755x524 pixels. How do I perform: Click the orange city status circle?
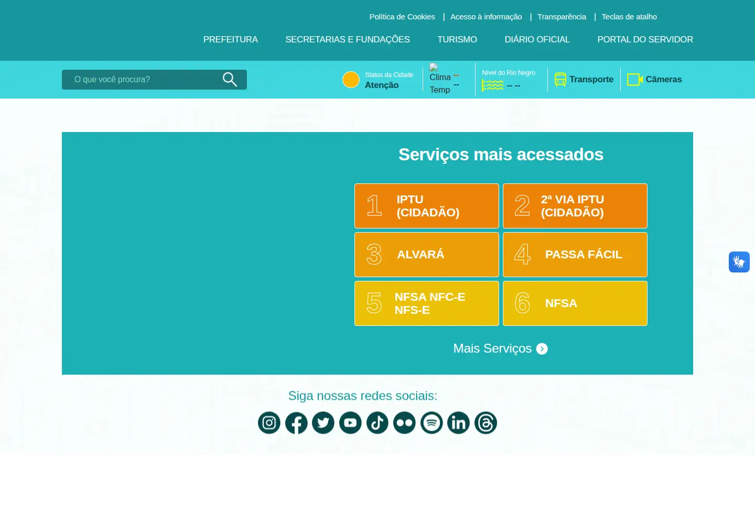[x=351, y=80]
